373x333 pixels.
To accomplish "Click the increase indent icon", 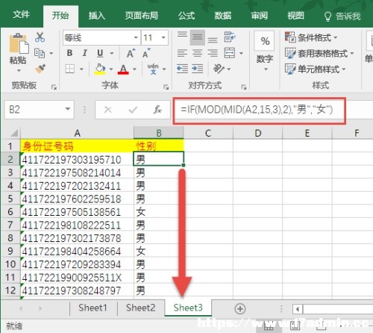I will click(198, 69).
